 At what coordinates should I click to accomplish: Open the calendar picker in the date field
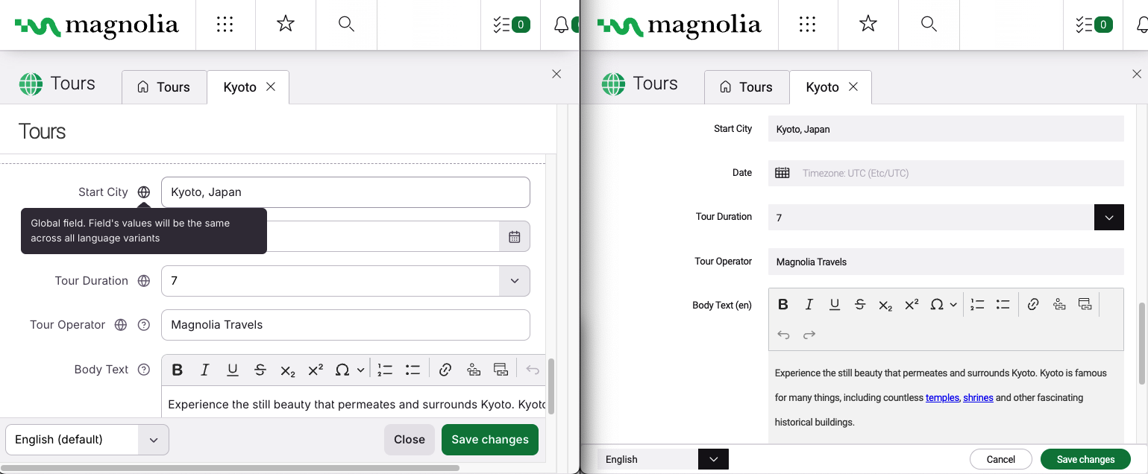514,237
